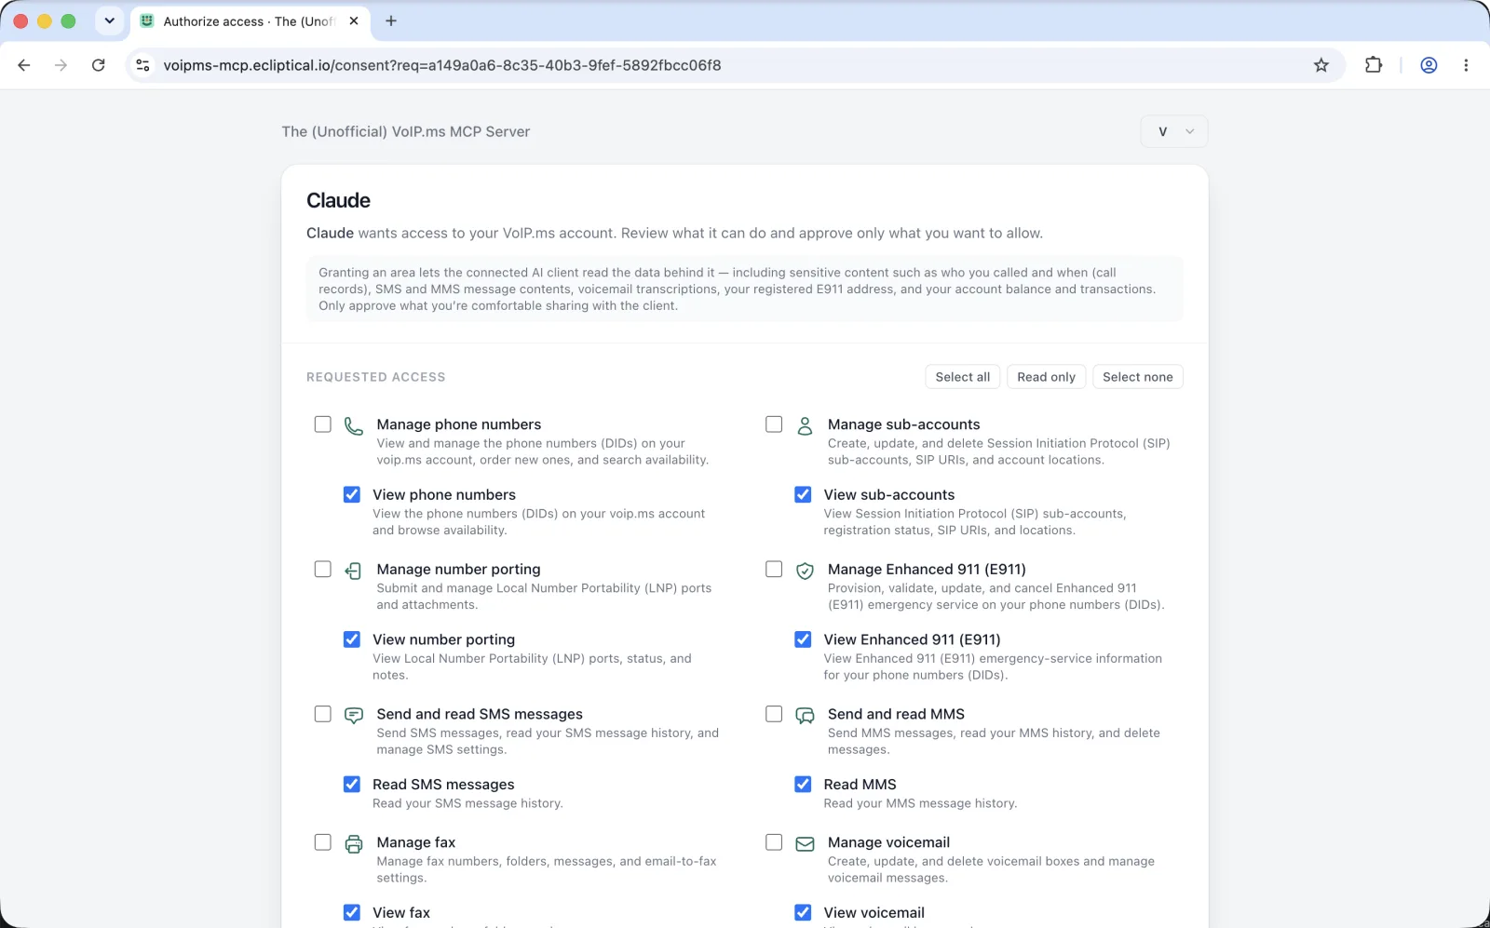
Task: Click the "Manage phone numbers" label text
Action: click(x=459, y=424)
